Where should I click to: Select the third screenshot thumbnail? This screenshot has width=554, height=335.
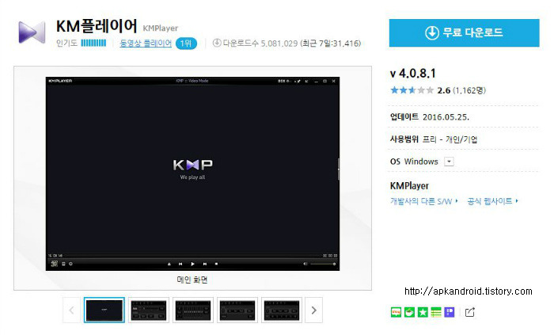pos(193,310)
